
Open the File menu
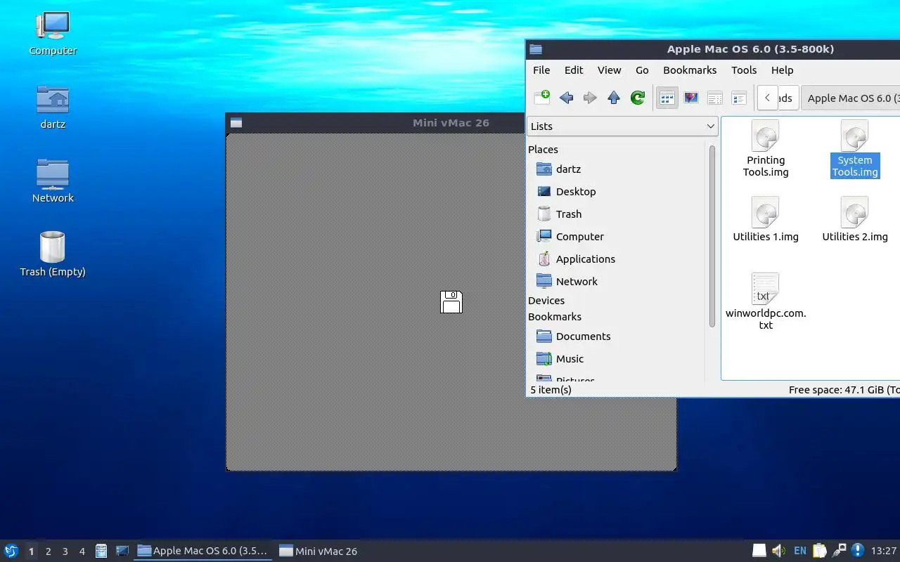point(541,70)
